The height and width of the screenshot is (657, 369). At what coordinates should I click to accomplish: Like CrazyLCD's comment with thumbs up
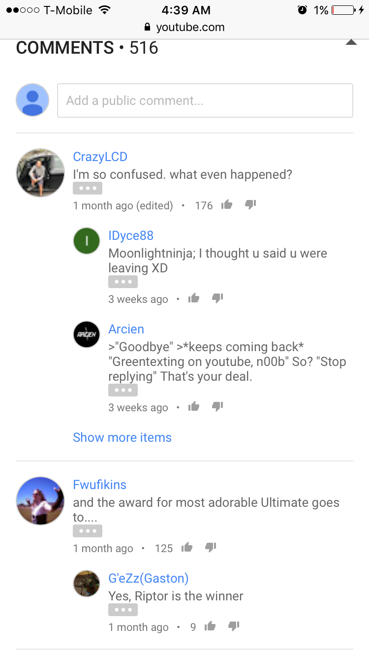click(227, 204)
